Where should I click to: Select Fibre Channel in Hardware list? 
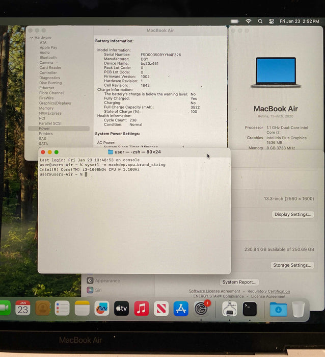51,93
